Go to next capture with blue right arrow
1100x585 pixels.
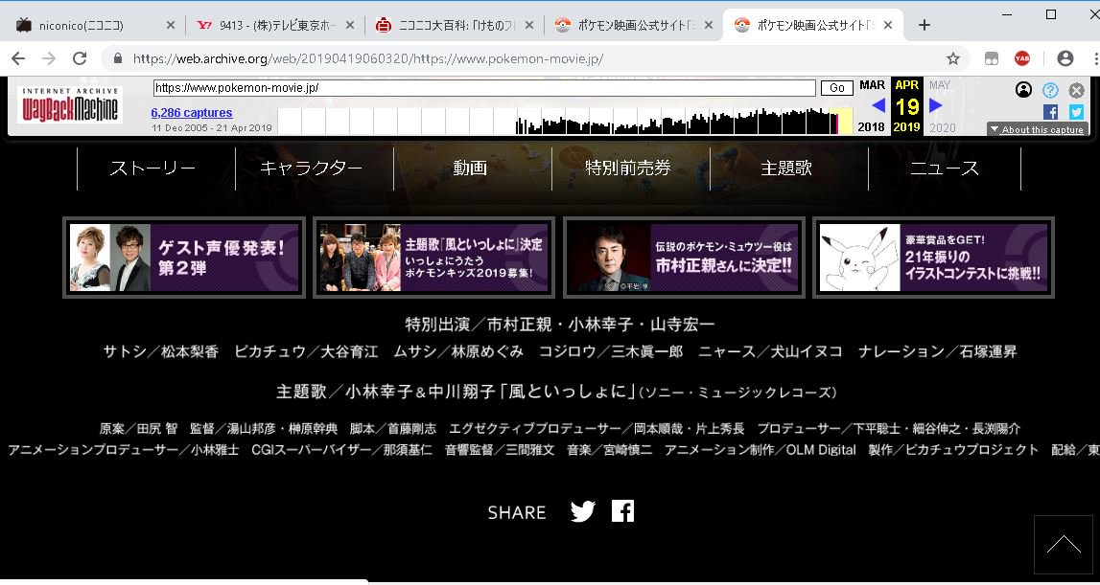tap(935, 105)
